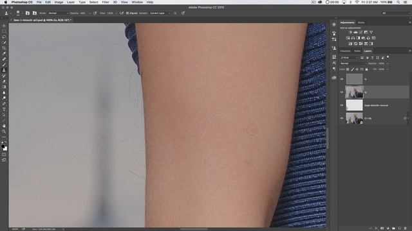Viewport: 412px width, 231px height.
Task: Open the Window menu
Action: (x=137, y=2)
